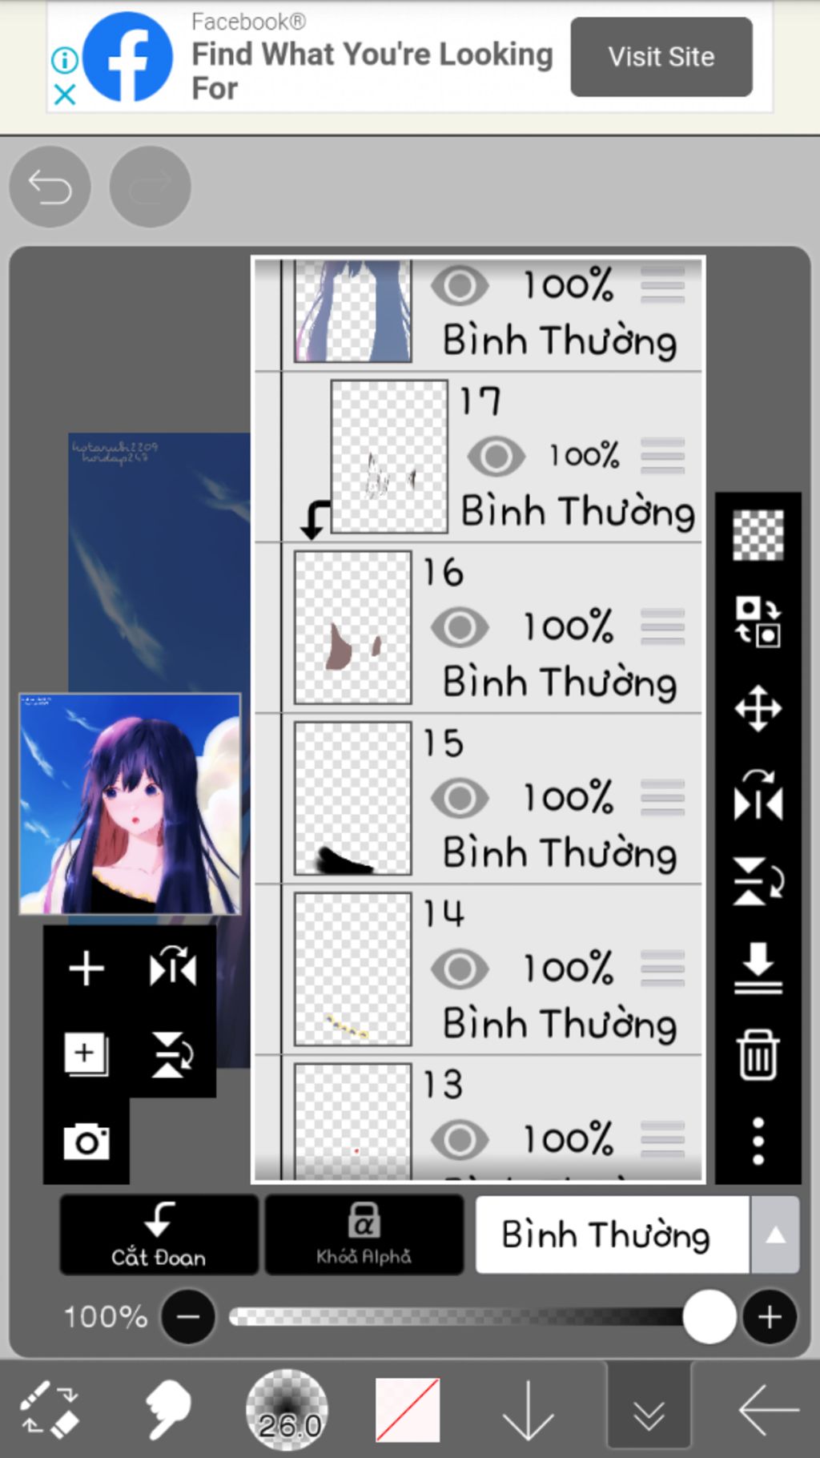The image size is (820, 1458).
Task: Decrease opacity with minus button
Action: [x=188, y=1316]
